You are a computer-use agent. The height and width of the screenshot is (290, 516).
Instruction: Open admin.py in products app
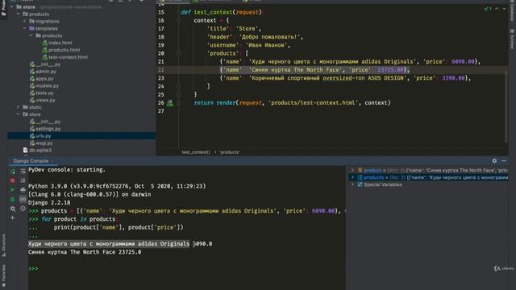(46, 72)
